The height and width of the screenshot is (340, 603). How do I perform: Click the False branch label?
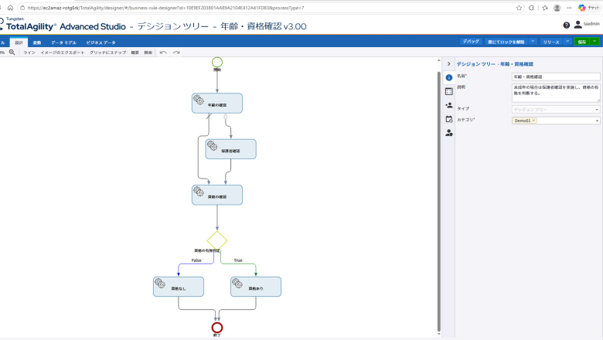click(x=196, y=260)
